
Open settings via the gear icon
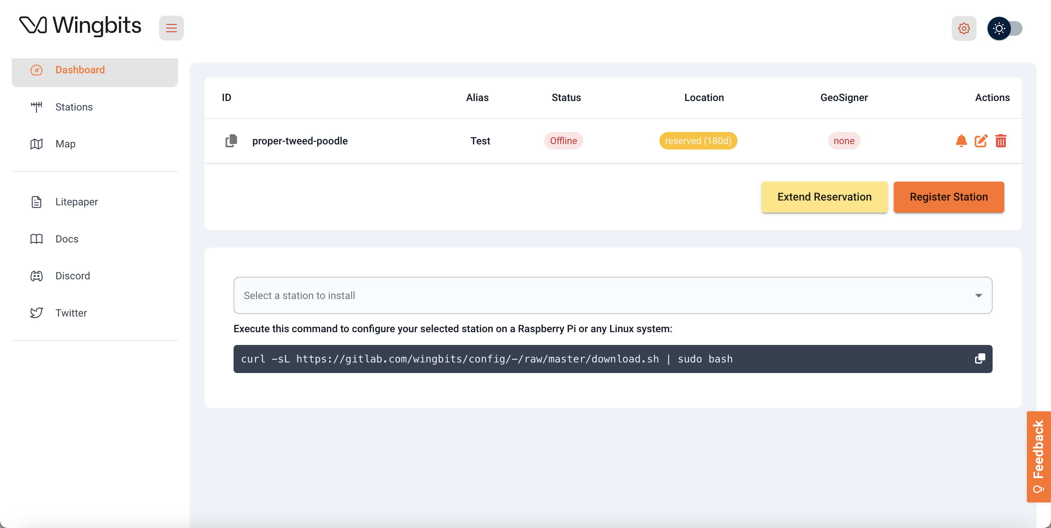(x=964, y=28)
